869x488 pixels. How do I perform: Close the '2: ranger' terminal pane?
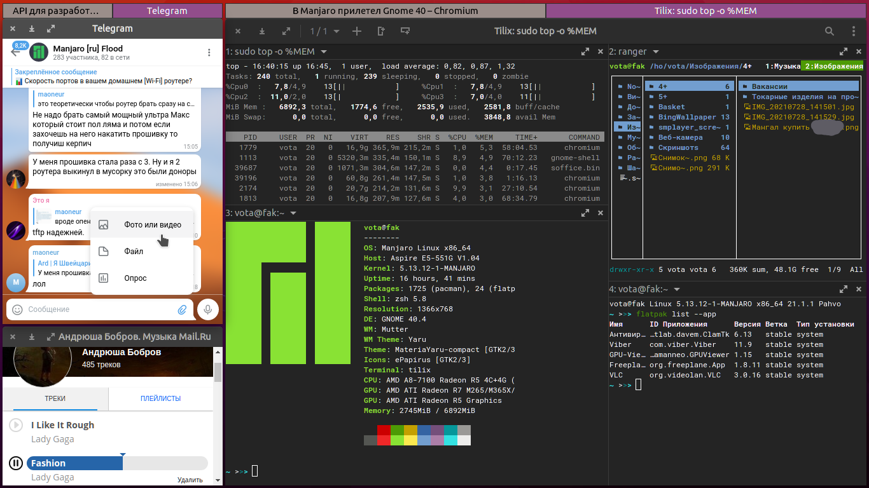point(859,52)
